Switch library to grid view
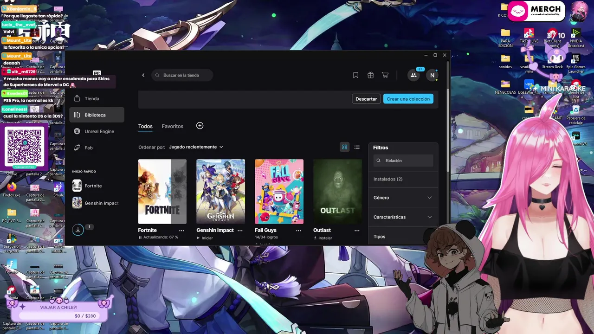Viewport: 594px width, 334px height. click(344, 147)
